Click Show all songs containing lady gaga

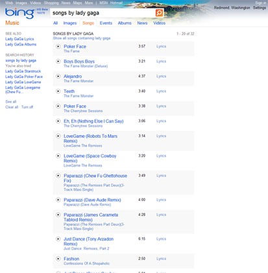click(82, 38)
